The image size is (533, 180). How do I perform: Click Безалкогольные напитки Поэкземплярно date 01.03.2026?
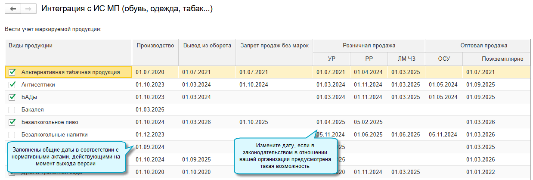pyautogui.click(x=480, y=135)
